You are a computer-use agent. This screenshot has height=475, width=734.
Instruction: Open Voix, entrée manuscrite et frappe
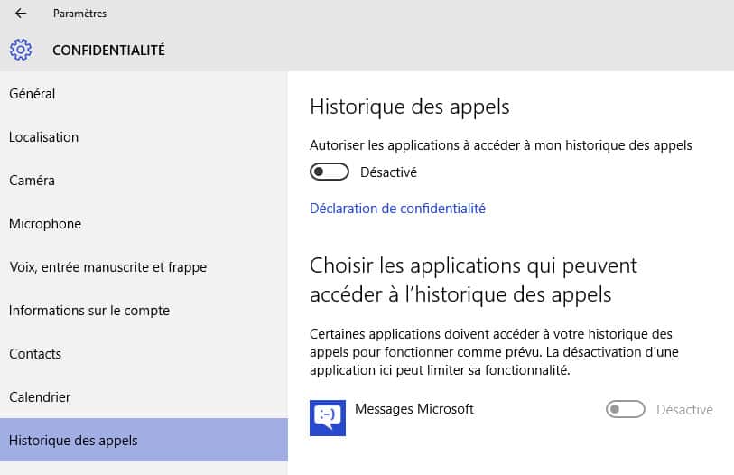point(144,267)
